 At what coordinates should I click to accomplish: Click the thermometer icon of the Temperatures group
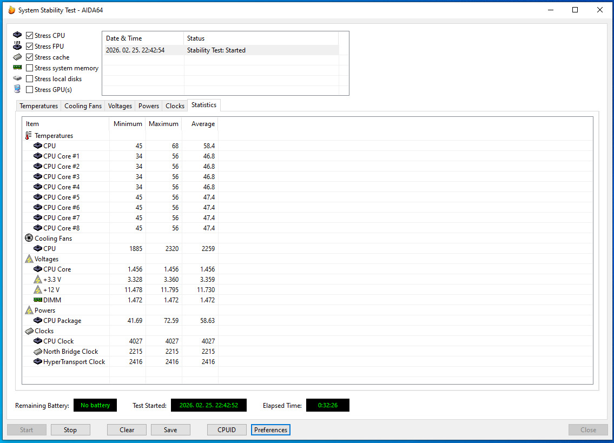pos(28,136)
